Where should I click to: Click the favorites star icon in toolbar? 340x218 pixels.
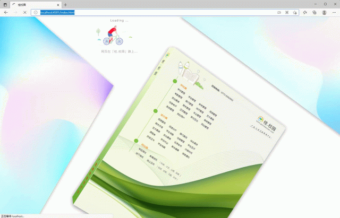pyautogui.click(x=305, y=12)
